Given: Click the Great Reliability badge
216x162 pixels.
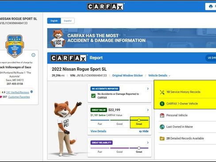Looking at the screenshot, I should [x=101, y=143].
